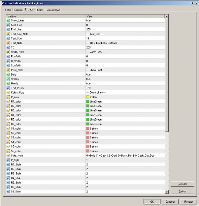Switch to the Comum tab
Screen dimensions: 199x206
click(18, 10)
